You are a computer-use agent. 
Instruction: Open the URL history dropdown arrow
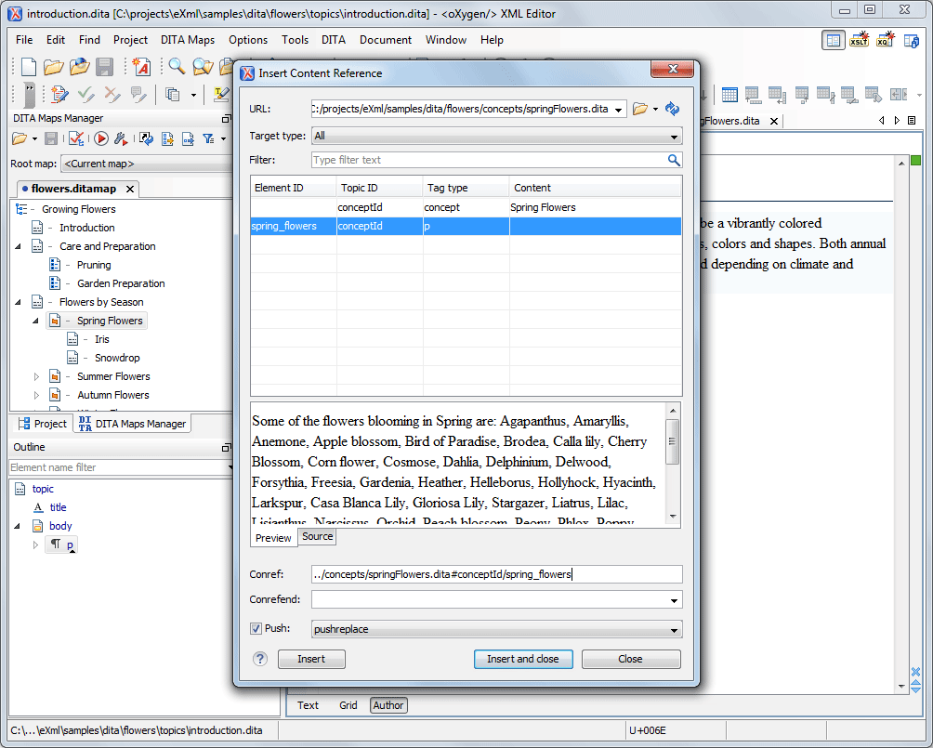[619, 110]
